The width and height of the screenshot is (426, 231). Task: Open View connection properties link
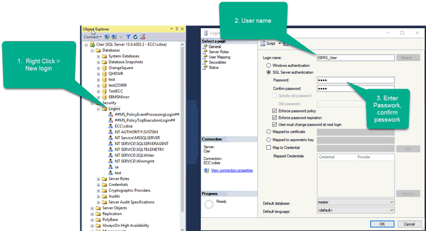coord(232,170)
